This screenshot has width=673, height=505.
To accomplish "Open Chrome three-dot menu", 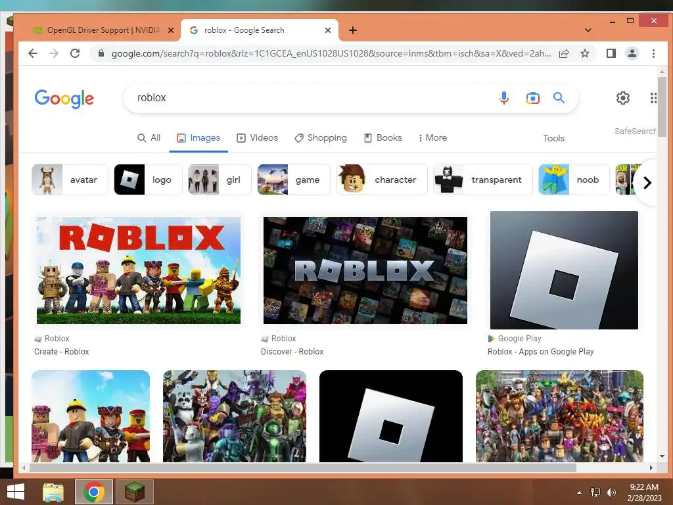I will pyautogui.click(x=653, y=53).
